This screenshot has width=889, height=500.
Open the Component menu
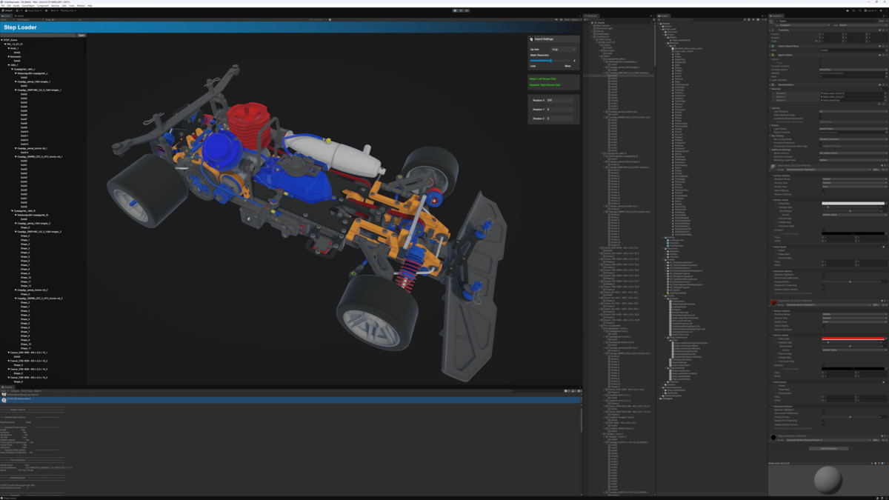pyautogui.click(x=44, y=6)
